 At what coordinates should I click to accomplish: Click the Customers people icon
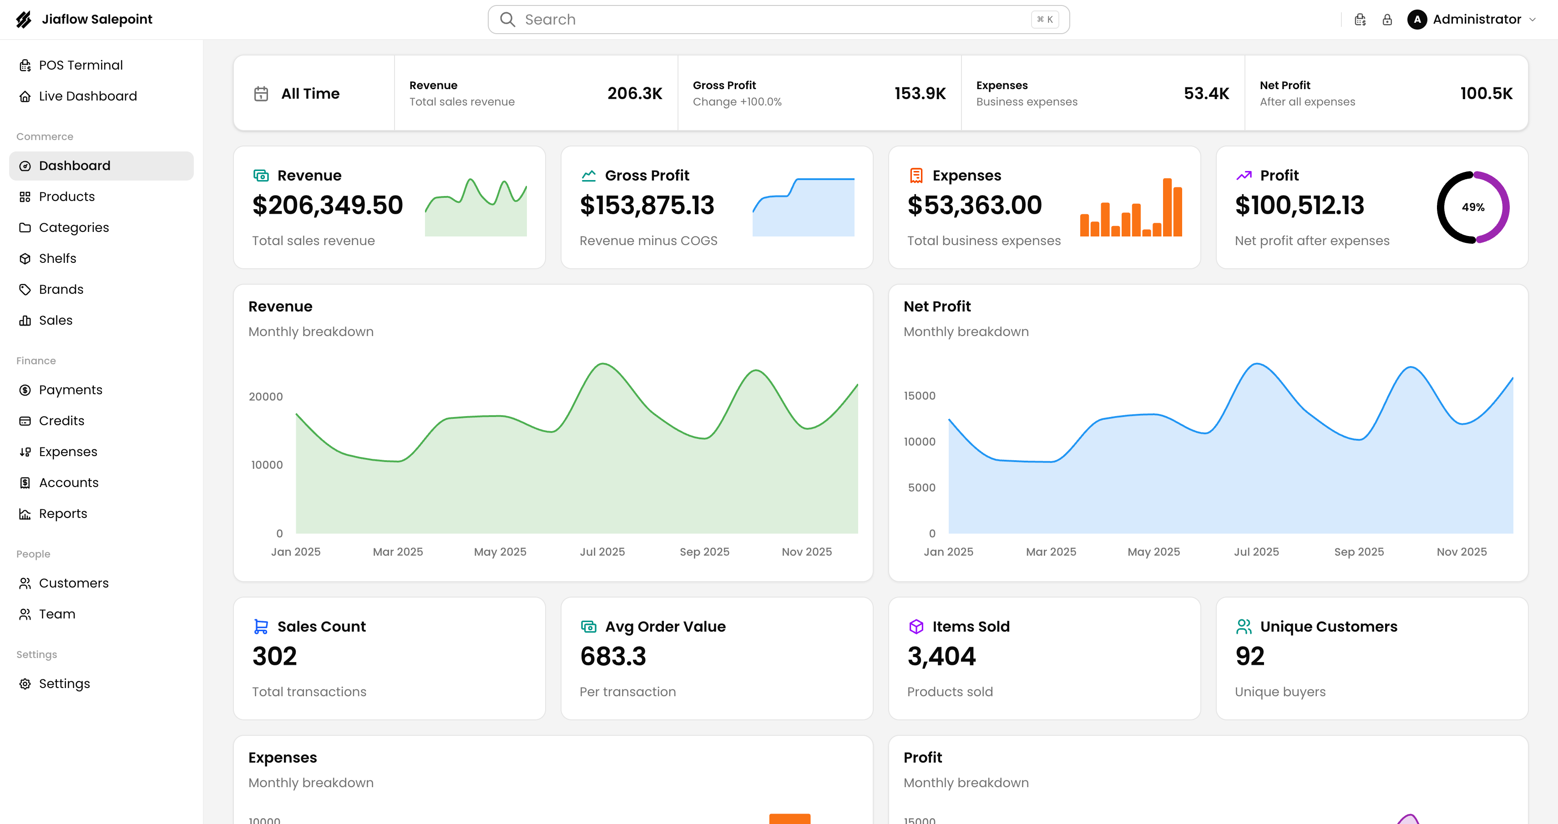25,583
